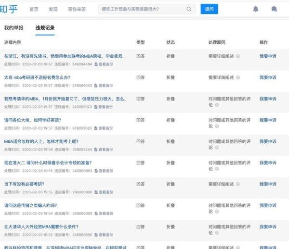Open 查看备份 for violation 249094484

(x=104, y=64)
